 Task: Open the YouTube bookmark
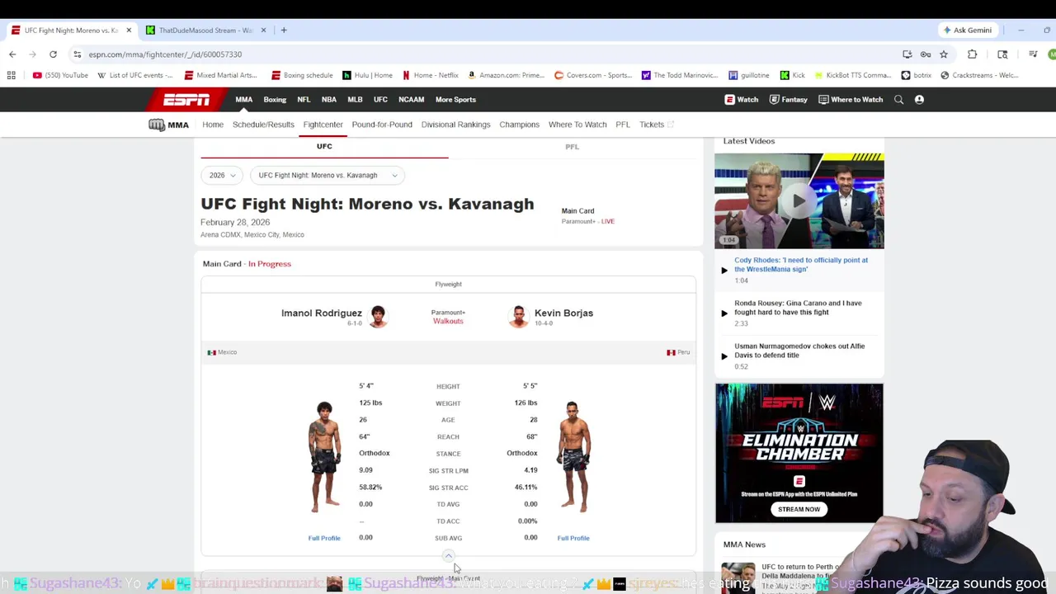pyautogui.click(x=60, y=75)
